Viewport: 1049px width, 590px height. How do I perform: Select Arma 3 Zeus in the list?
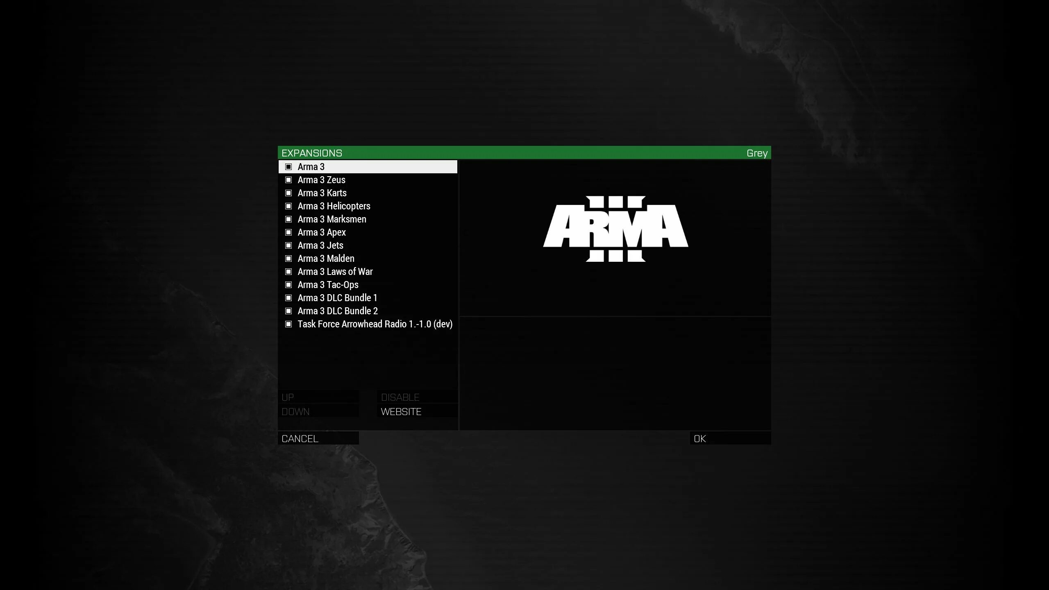click(368, 180)
